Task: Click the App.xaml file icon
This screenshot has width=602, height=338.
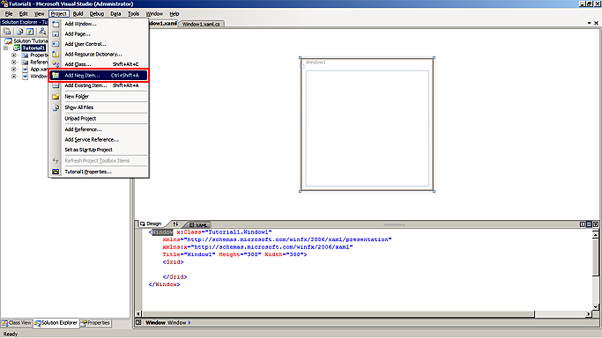Action: tap(25, 70)
